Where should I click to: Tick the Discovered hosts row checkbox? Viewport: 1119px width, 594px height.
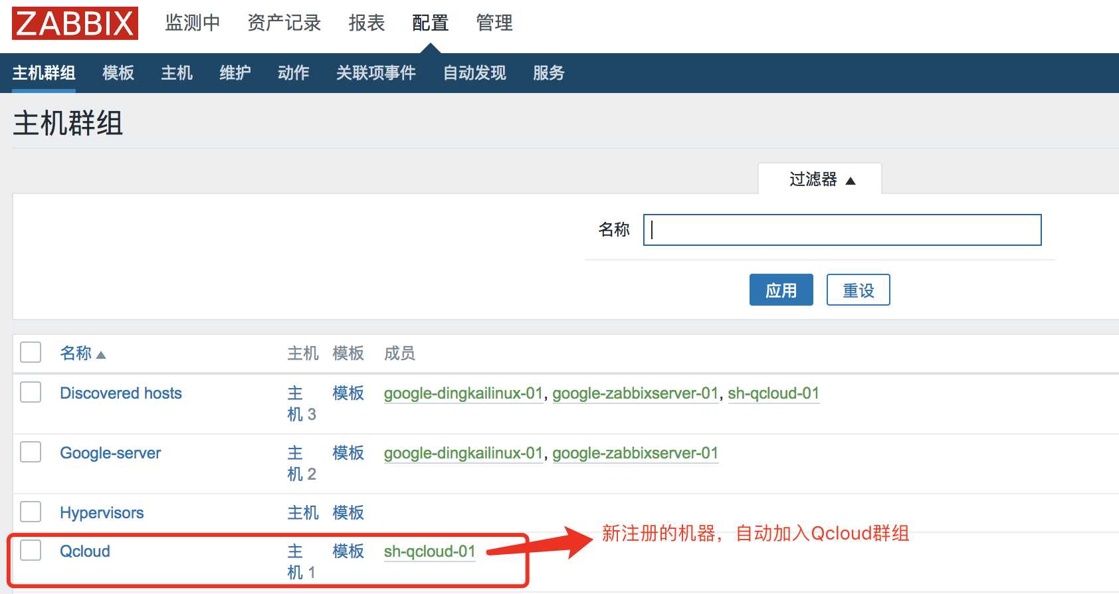(x=31, y=392)
